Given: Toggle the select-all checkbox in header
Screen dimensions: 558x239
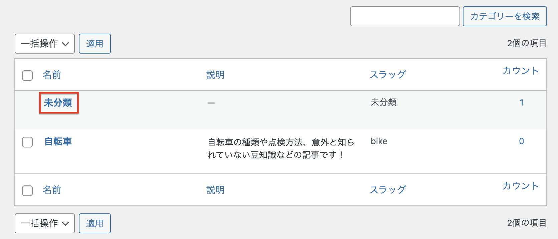Looking at the screenshot, I should pyautogui.click(x=27, y=75).
